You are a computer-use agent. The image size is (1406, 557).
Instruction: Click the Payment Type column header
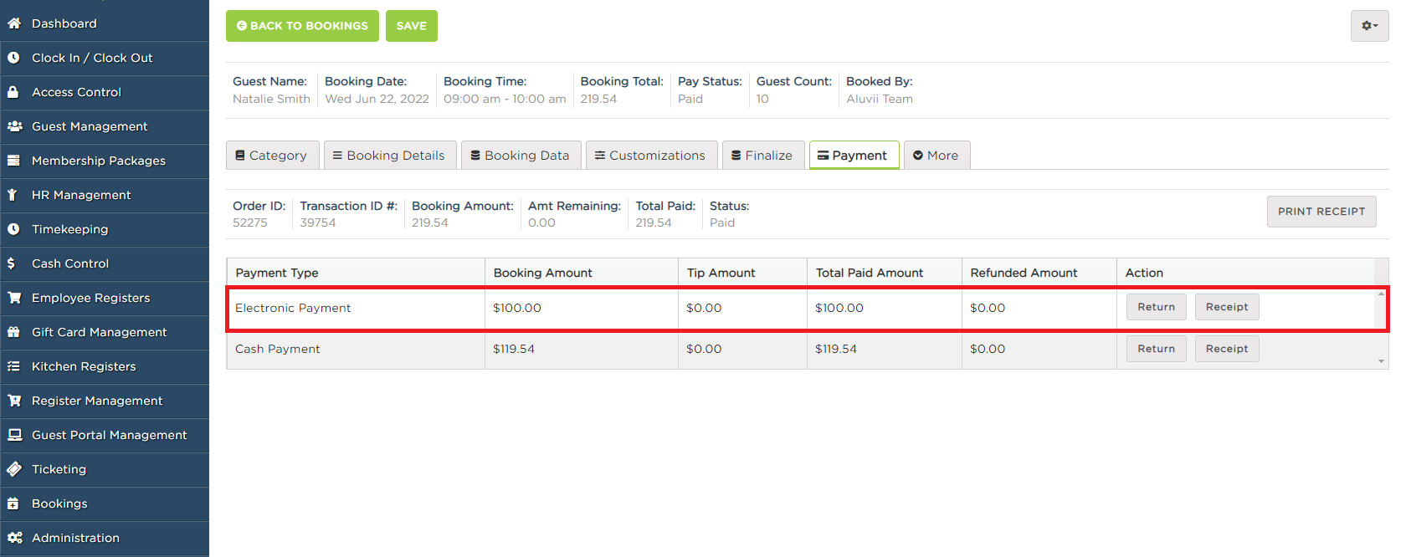(x=356, y=273)
